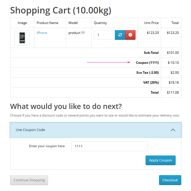
Task: Collapse coupon panel with the chevron arrow
Action: click(x=173, y=130)
